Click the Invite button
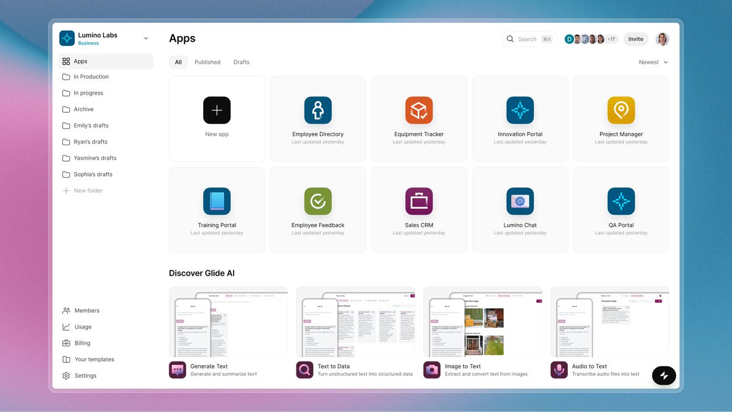Viewport: 732px width, 412px height. coord(636,38)
